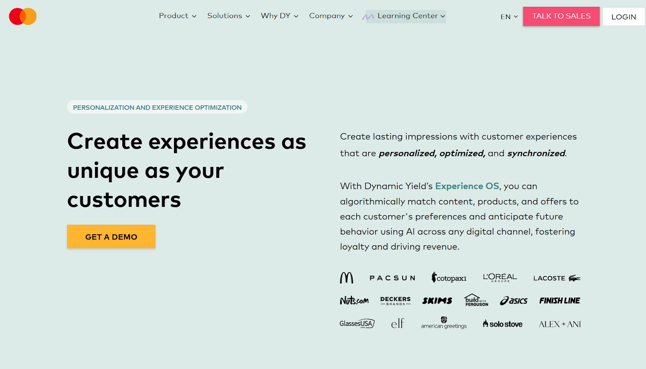Click the ALEX + ANI logo
Image resolution: width=646 pixels, height=369 pixels.
[560, 324]
